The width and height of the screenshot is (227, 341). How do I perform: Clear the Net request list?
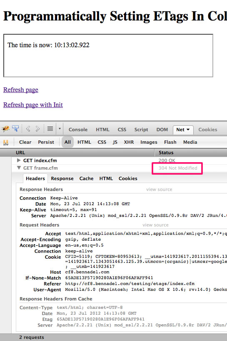coord(25,142)
